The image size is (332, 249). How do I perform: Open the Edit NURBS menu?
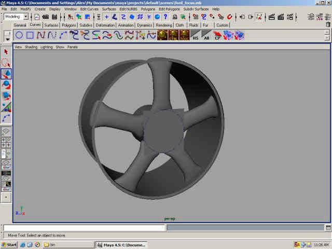tap(128, 9)
